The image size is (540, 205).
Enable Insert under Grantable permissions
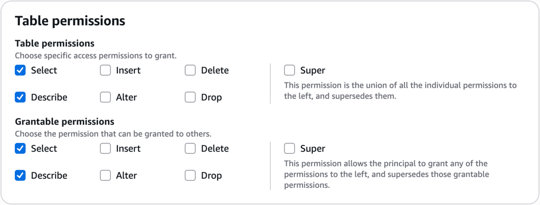pos(105,149)
